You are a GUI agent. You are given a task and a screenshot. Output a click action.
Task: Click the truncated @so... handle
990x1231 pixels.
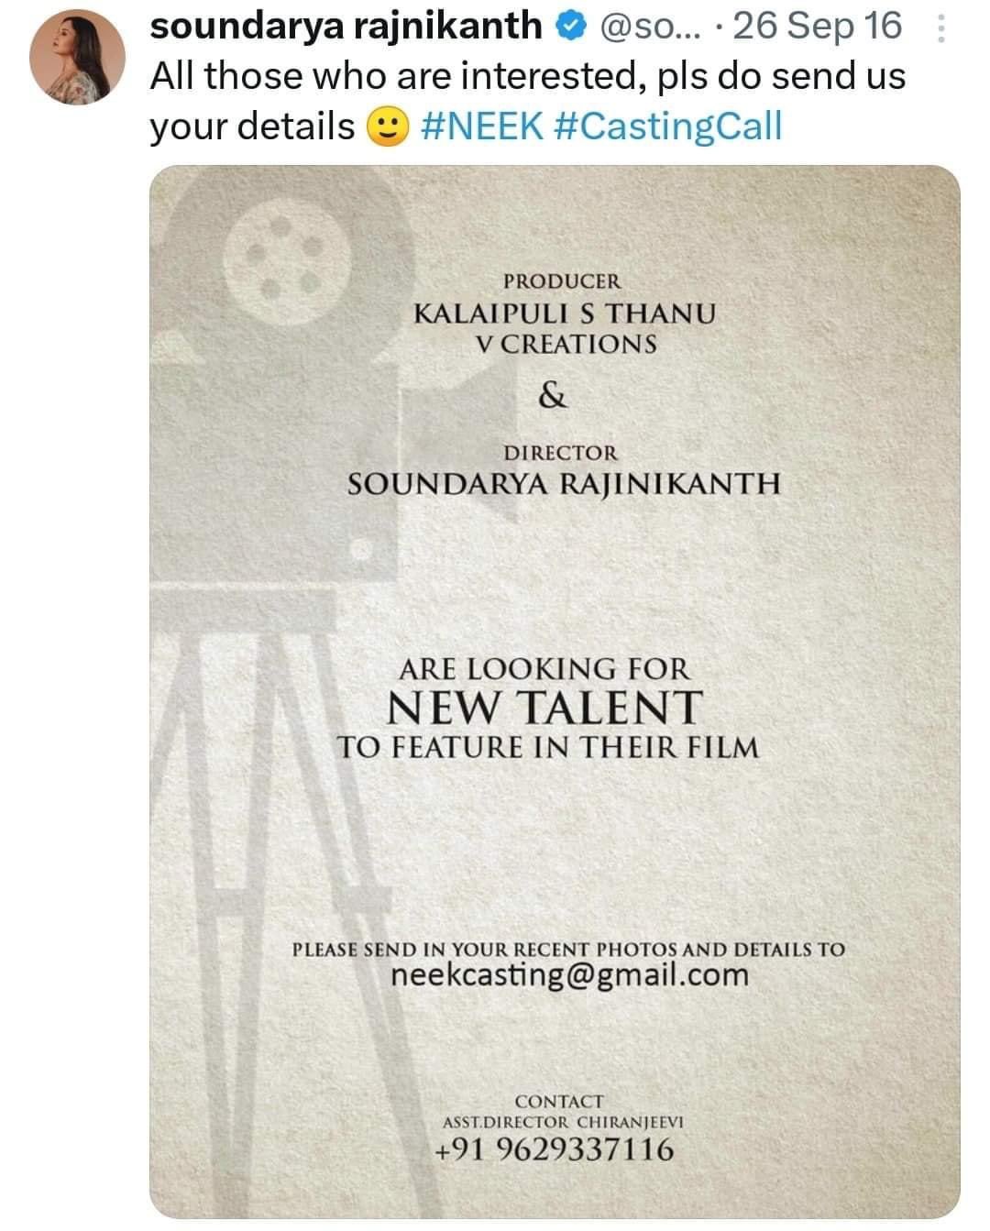click(650, 27)
